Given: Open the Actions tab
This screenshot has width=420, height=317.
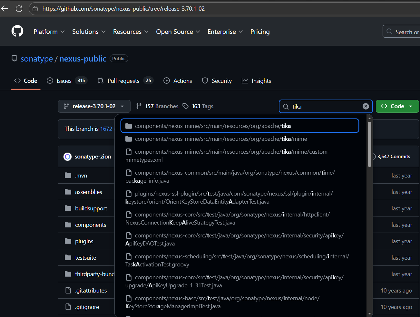Looking at the screenshot, I should click(178, 81).
